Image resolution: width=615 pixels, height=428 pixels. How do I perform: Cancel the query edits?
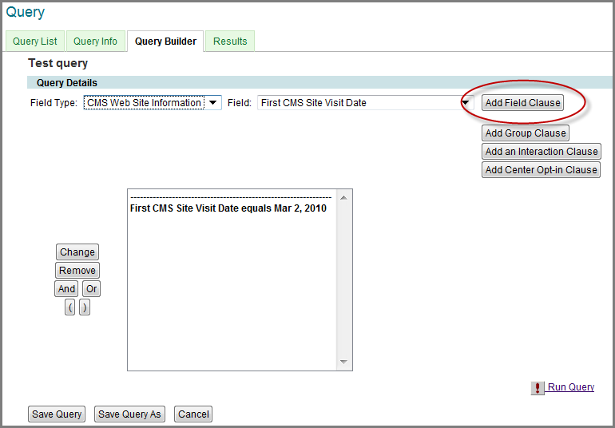tap(193, 414)
